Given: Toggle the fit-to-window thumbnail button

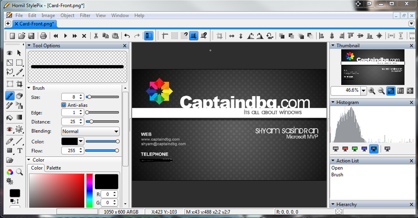Looking at the screenshot, I should point(391,91).
